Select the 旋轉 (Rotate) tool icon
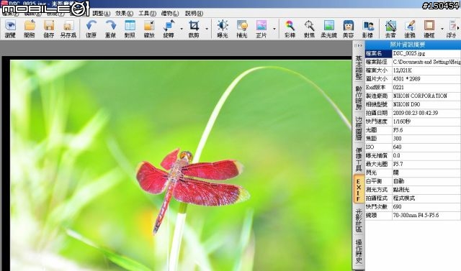This screenshot has height=271, width=461. click(169, 29)
